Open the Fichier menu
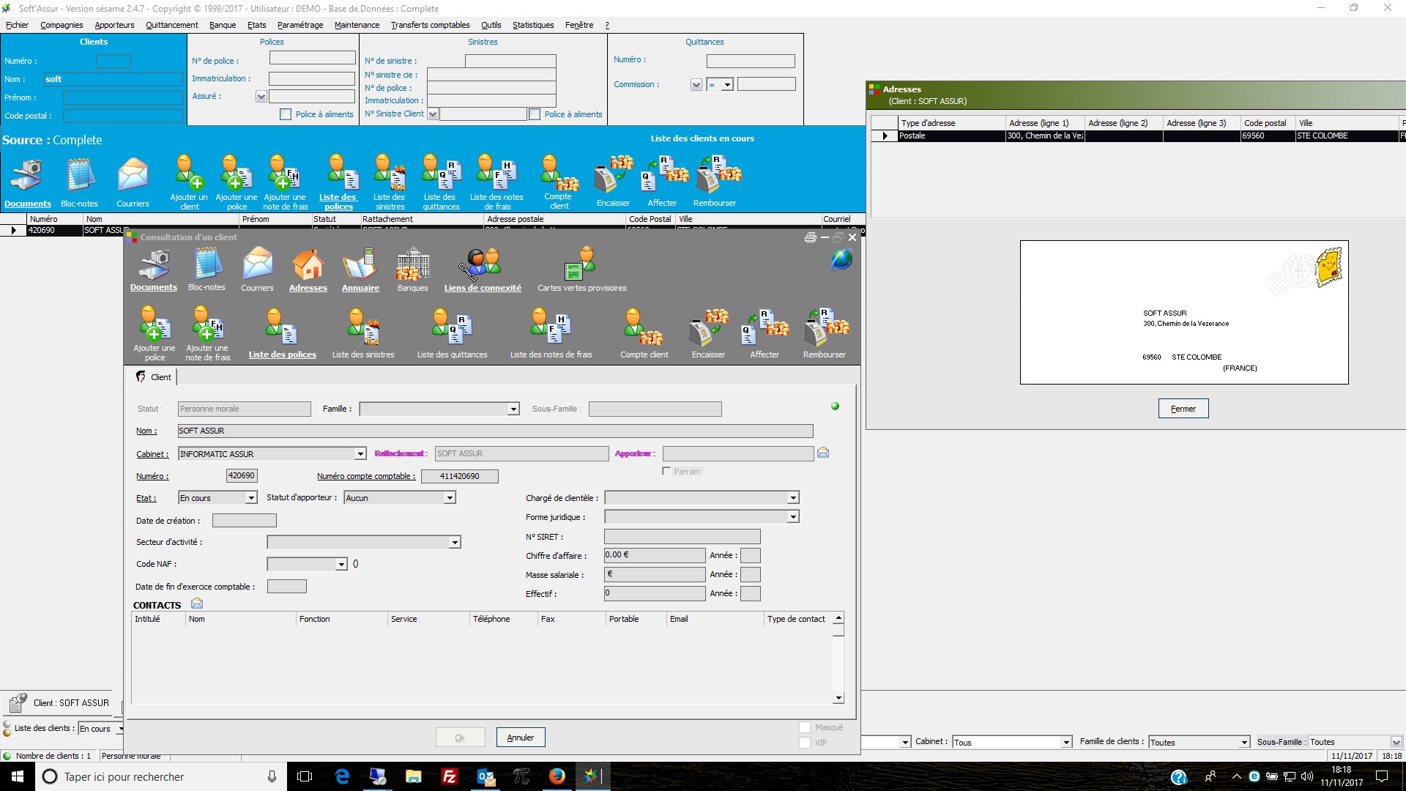Screen dimensions: 1406x791 [17, 25]
